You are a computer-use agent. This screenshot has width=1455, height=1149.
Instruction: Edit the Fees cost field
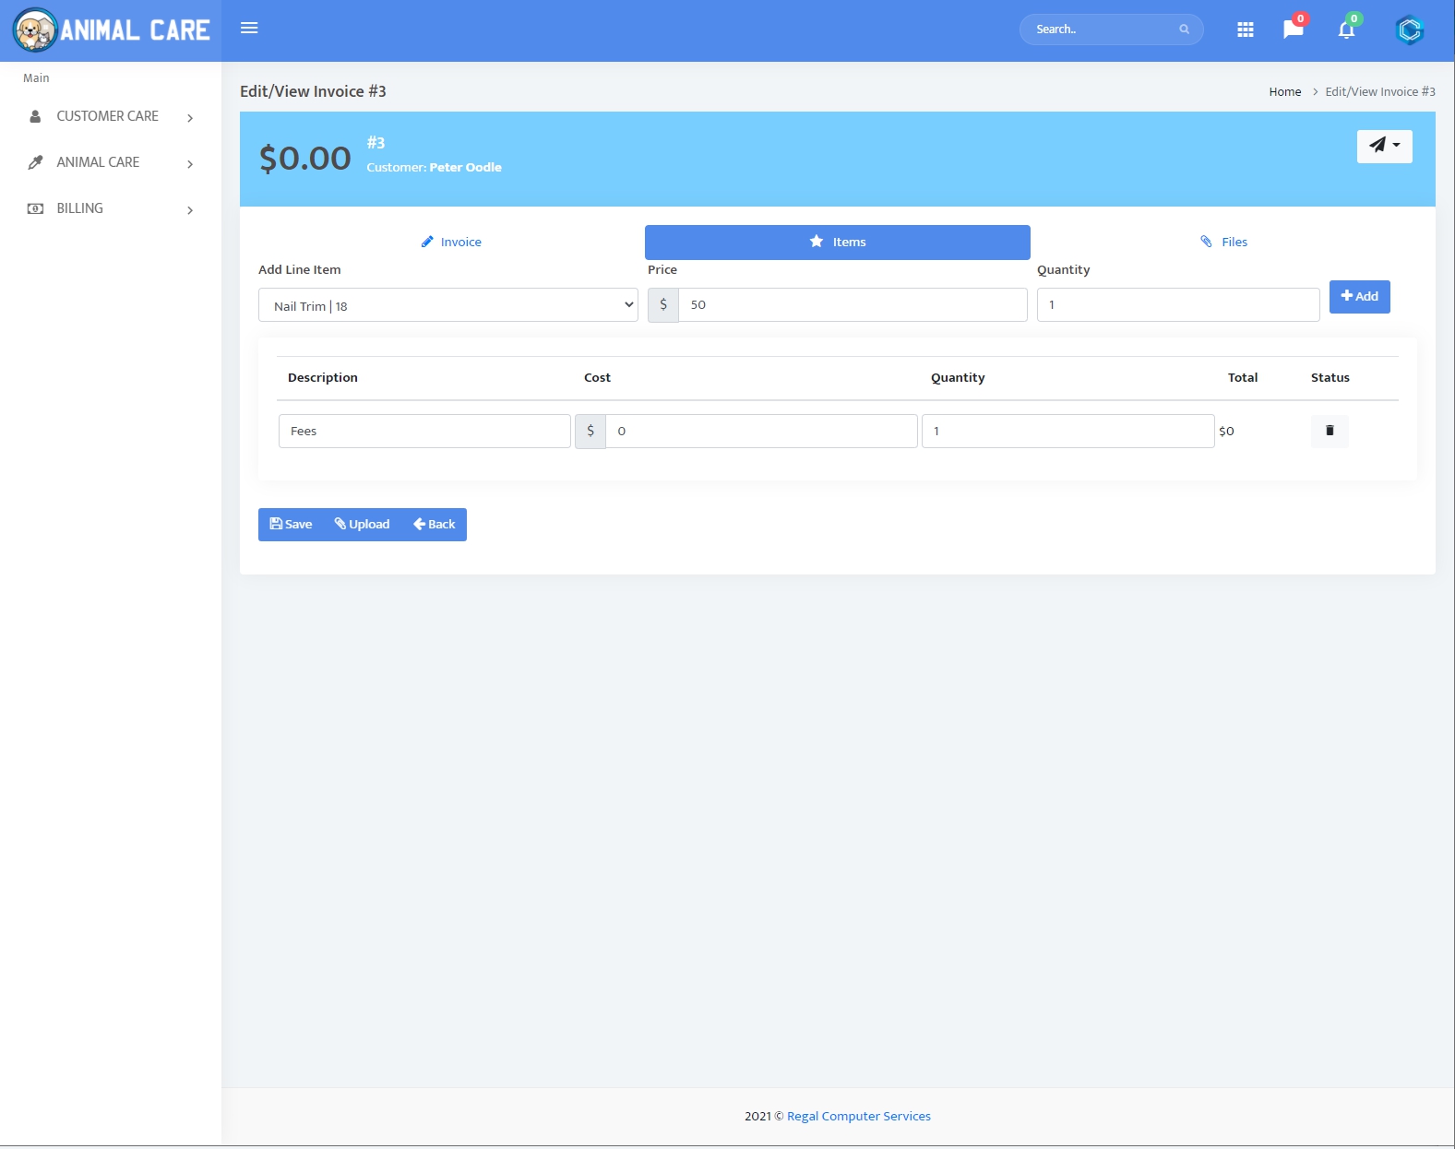761,431
